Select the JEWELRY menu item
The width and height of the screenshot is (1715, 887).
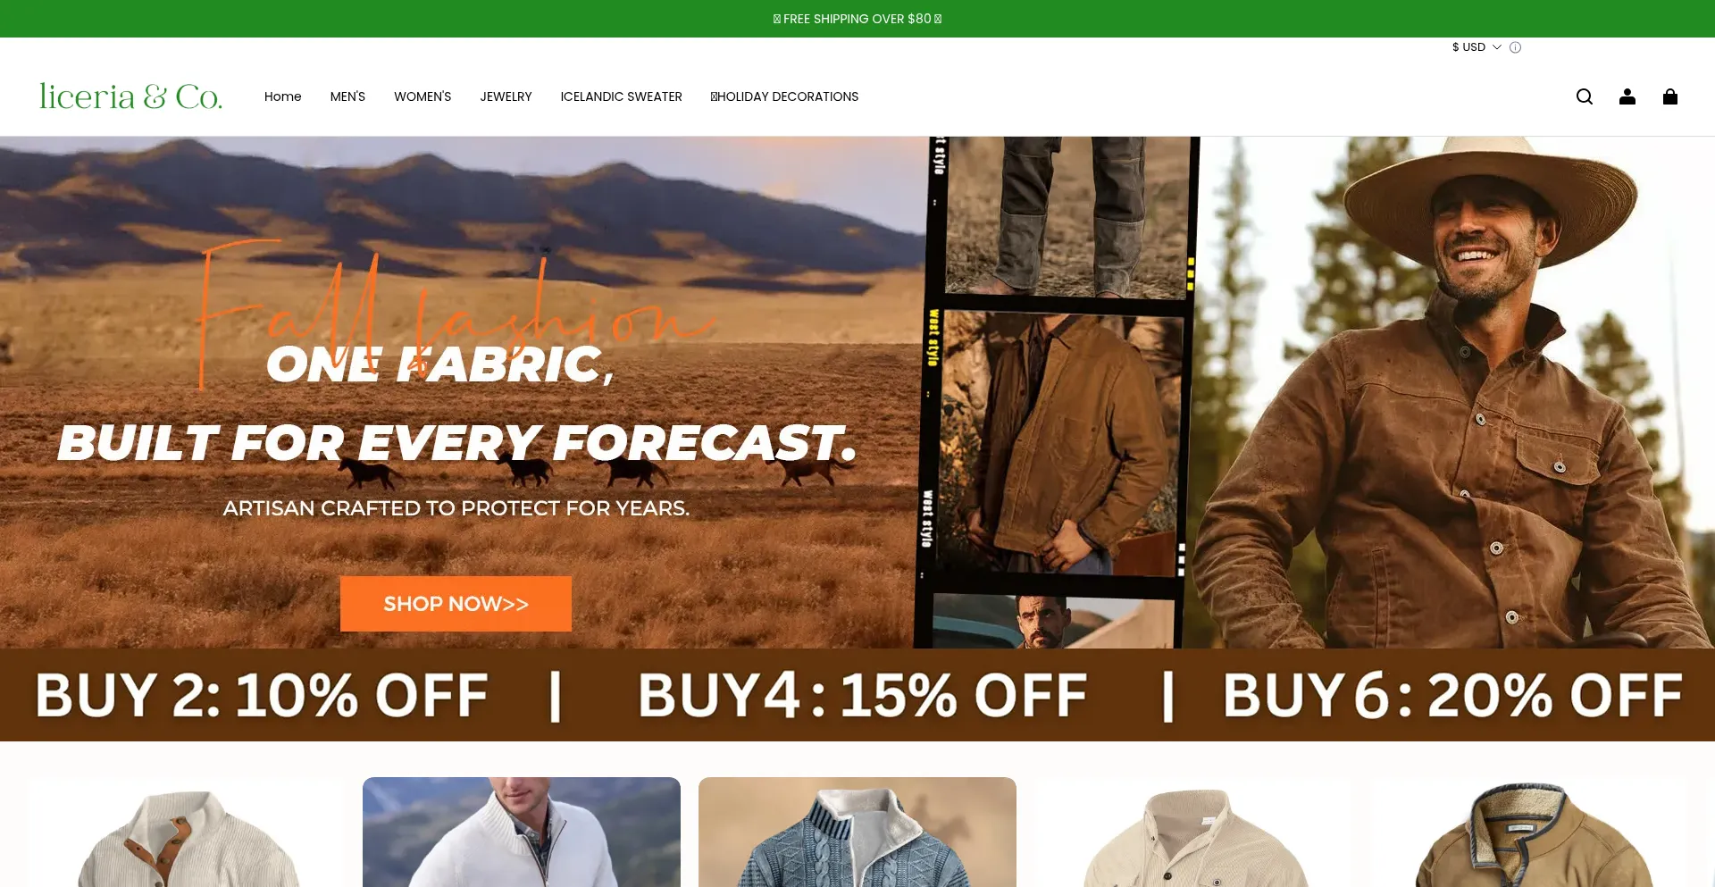(506, 96)
